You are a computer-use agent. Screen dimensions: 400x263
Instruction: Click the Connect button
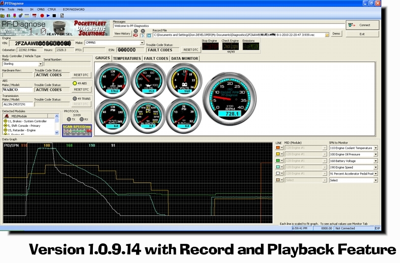tap(363, 25)
